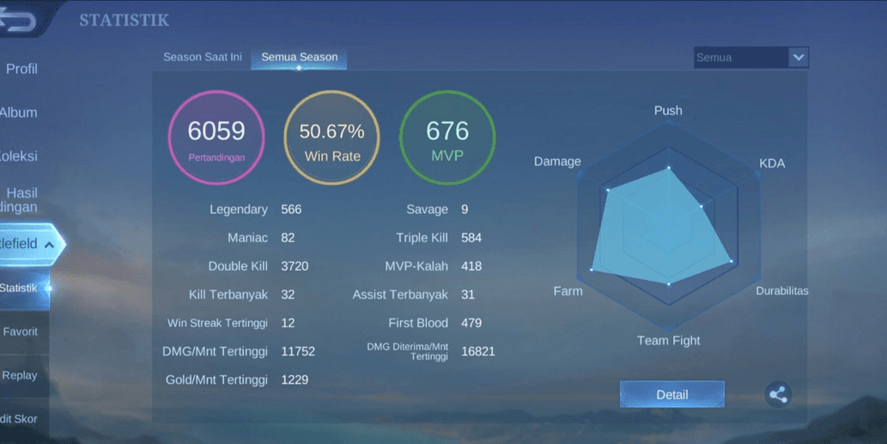Click the hexagon radar chart
Screen dimensions: 887x444
669,225
